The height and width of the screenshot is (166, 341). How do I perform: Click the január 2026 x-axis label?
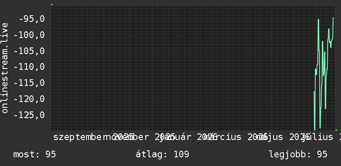point(188,137)
